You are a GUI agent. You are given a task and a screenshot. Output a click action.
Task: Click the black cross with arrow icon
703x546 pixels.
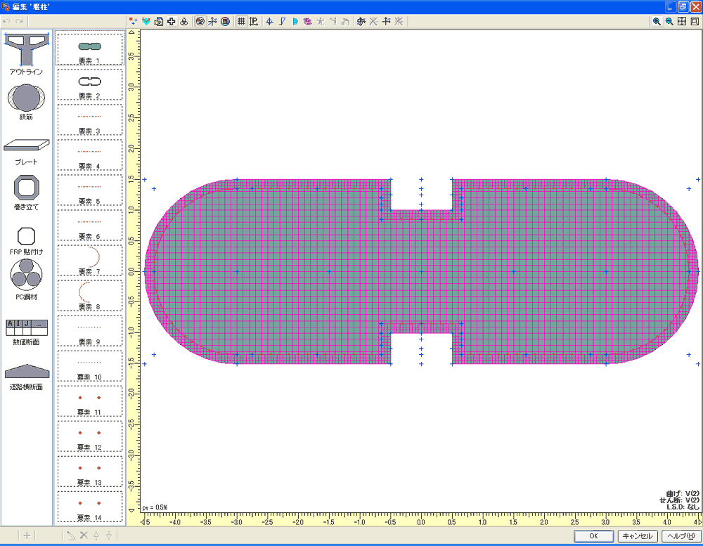pos(386,21)
